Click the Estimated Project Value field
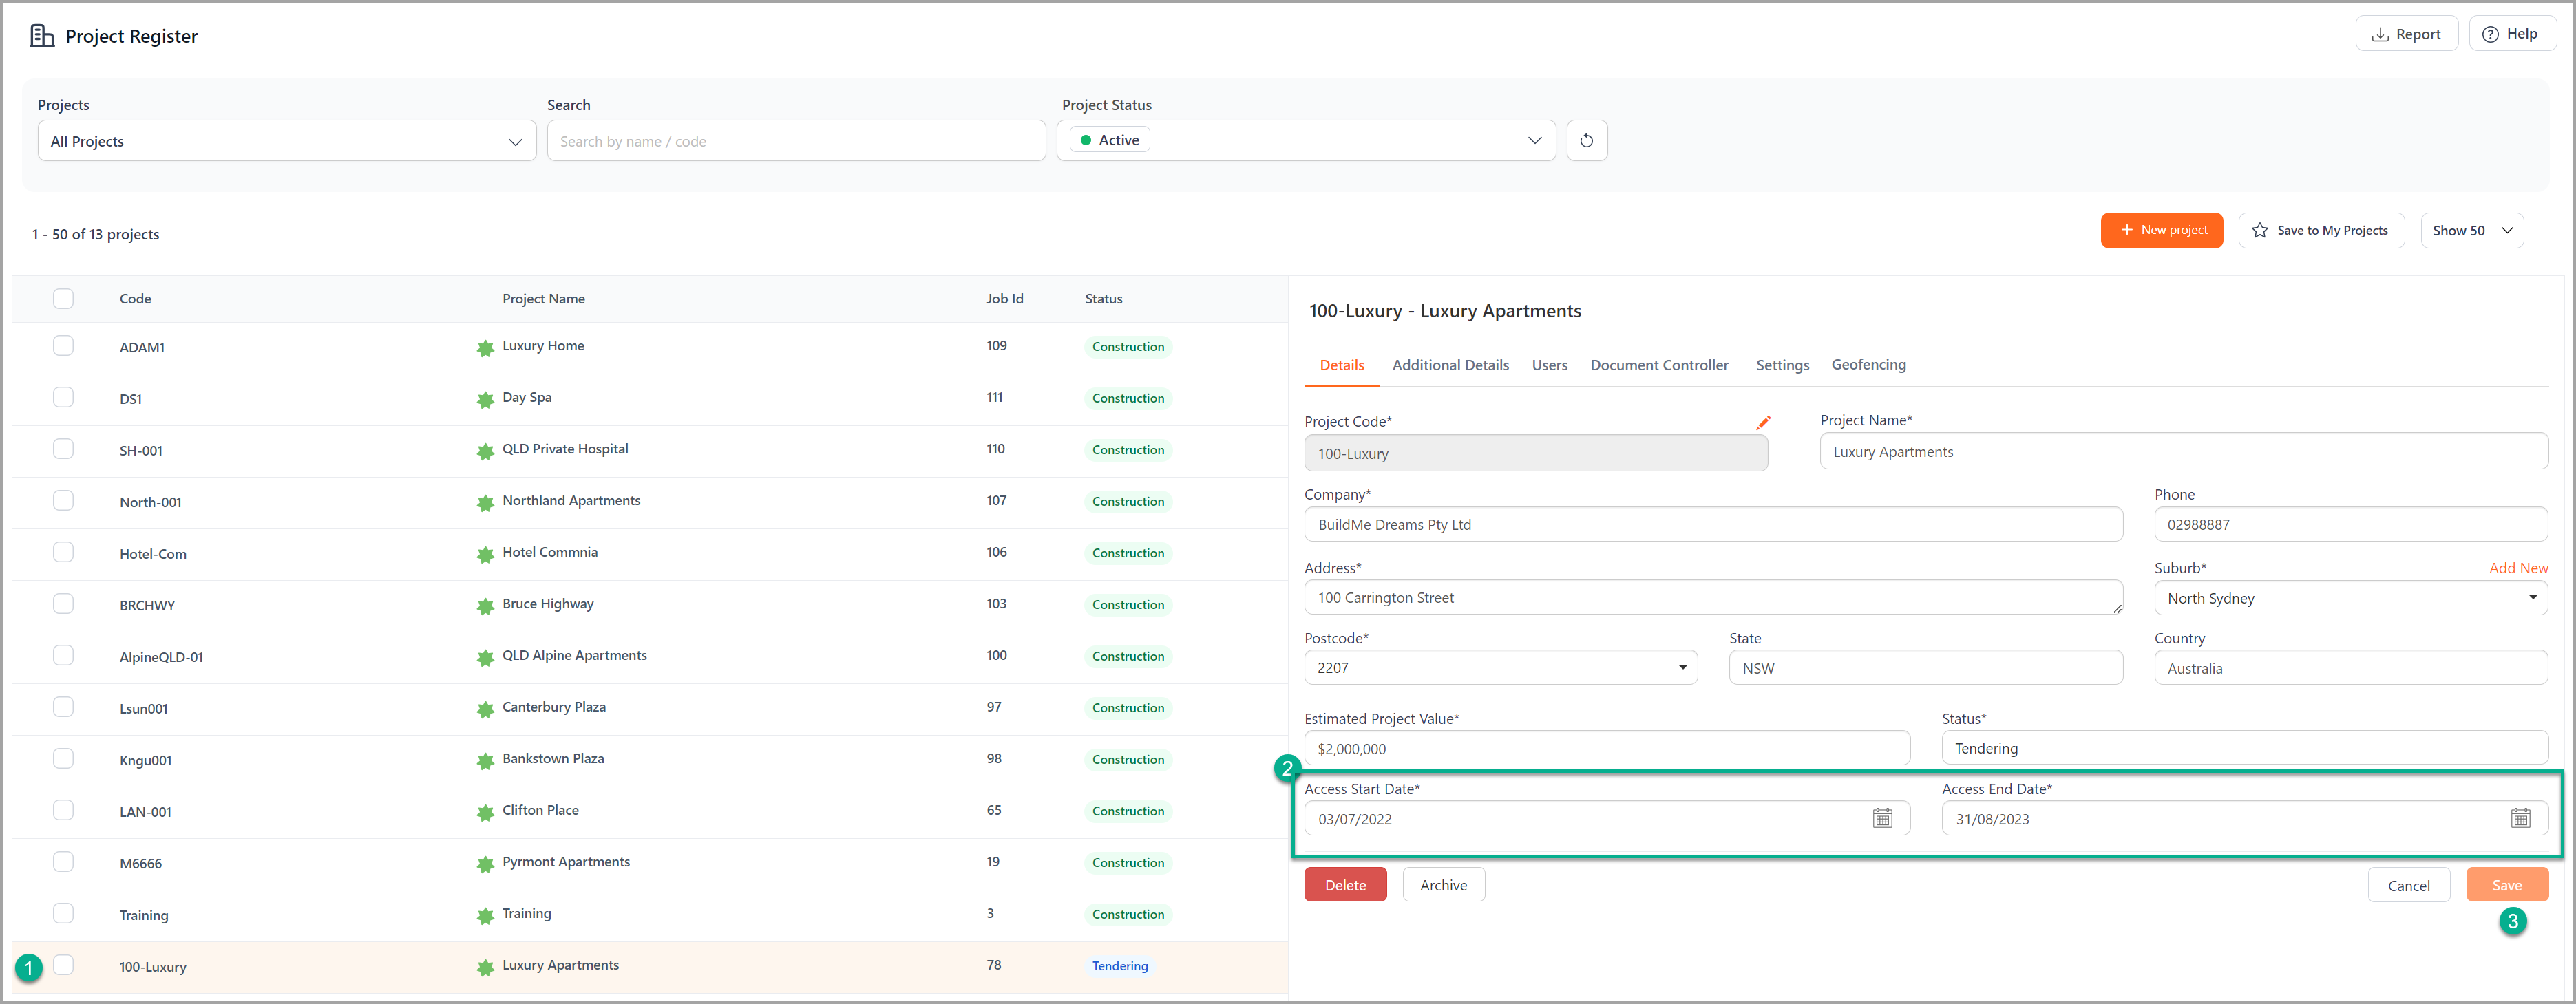Viewport: 2576px width, 1004px height. click(x=1607, y=749)
